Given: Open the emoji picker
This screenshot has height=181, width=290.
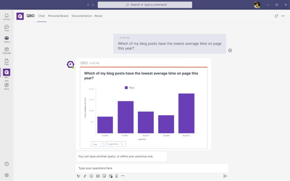Looking at the screenshot, I should (x=91, y=176).
